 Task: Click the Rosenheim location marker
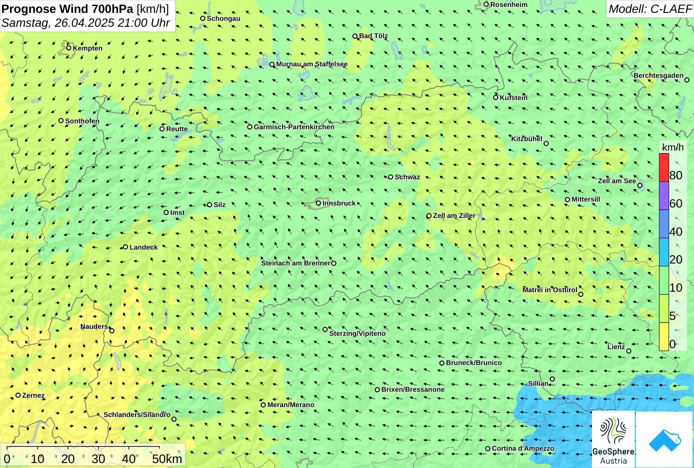pos(486,4)
